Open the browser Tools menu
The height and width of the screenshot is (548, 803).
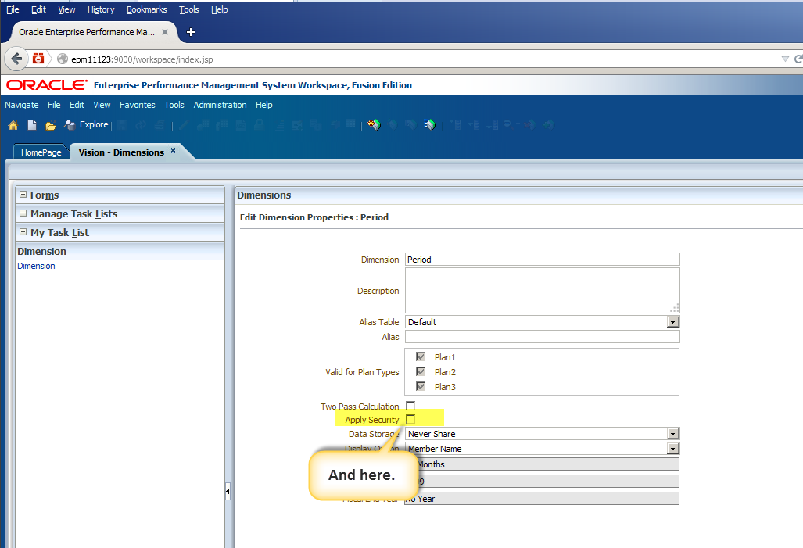click(x=189, y=9)
